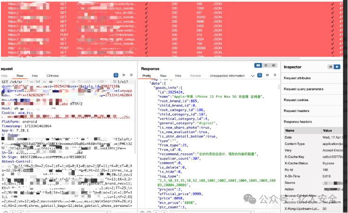The image size is (348, 213).
Task: Open the request panel hamburger menu
Action: (x=131, y=75)
